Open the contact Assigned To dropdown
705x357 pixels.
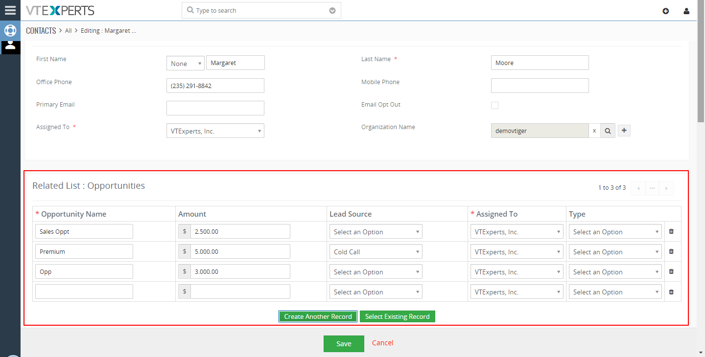[215, 131]
